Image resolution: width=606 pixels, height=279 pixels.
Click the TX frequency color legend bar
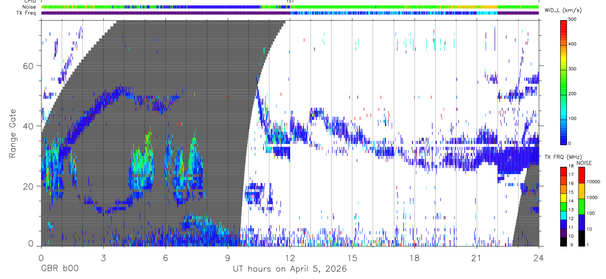563,206
